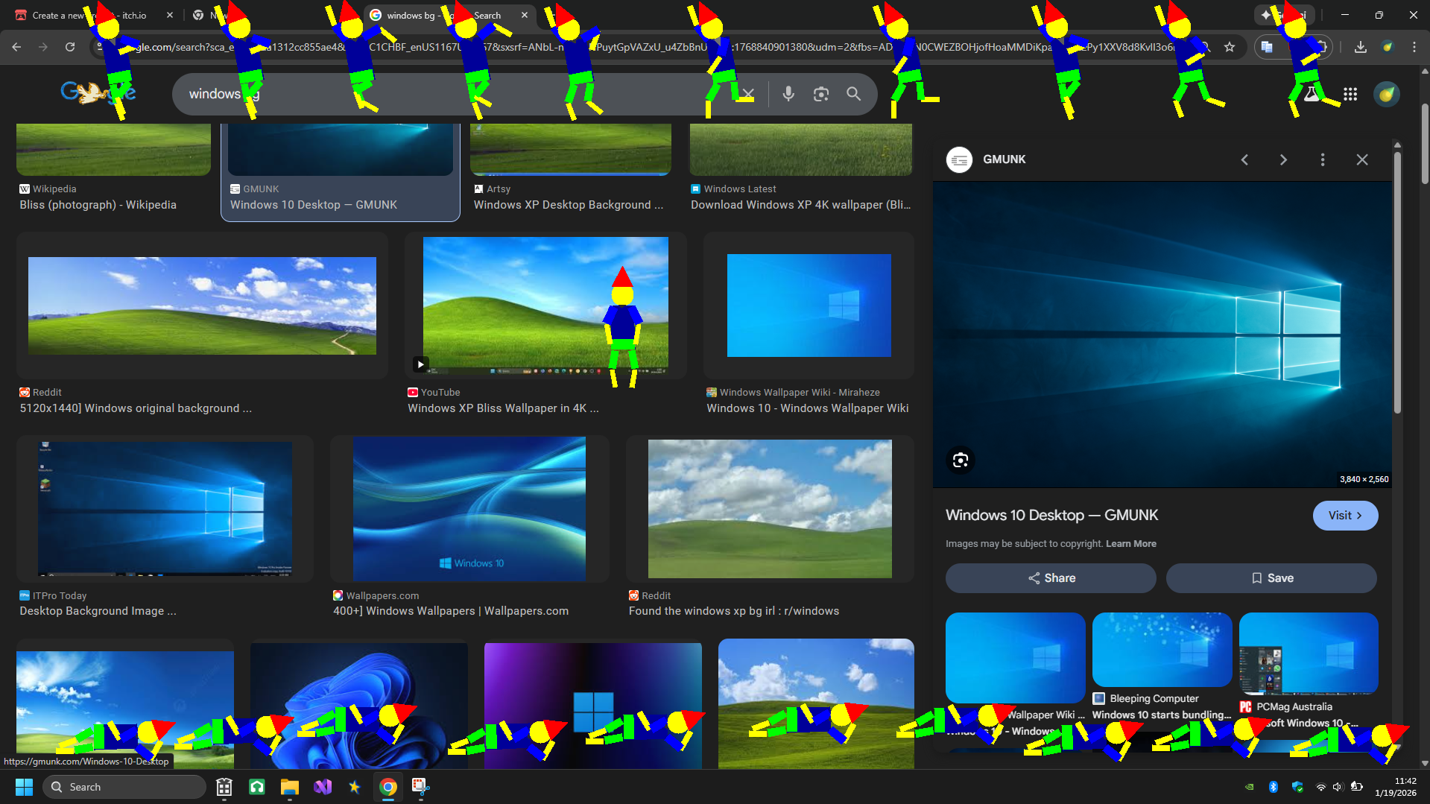Open the Visit button for GMUNK
1430x804 pixels.
click(1345, 516)
